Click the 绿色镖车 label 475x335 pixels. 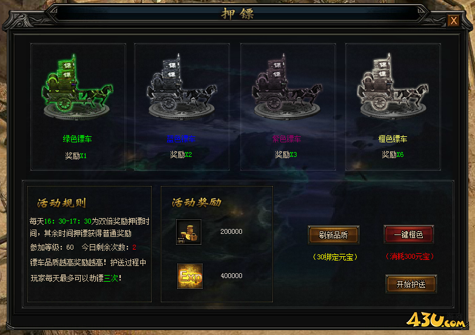[77, 139]
